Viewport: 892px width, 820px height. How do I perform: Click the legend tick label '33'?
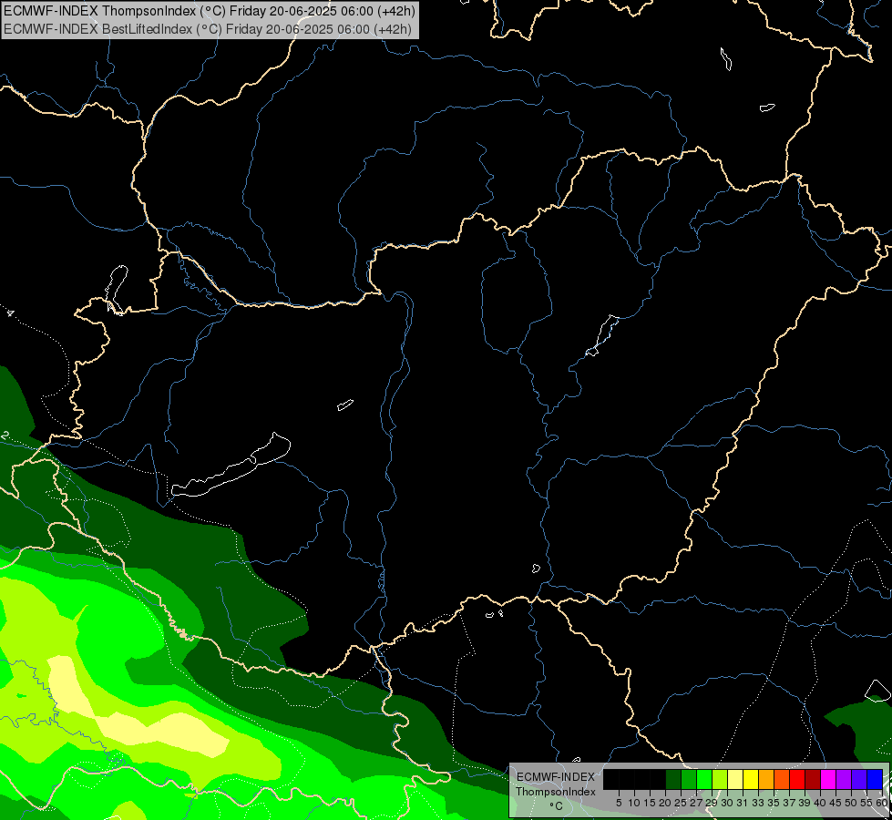(x=758, y=803)
